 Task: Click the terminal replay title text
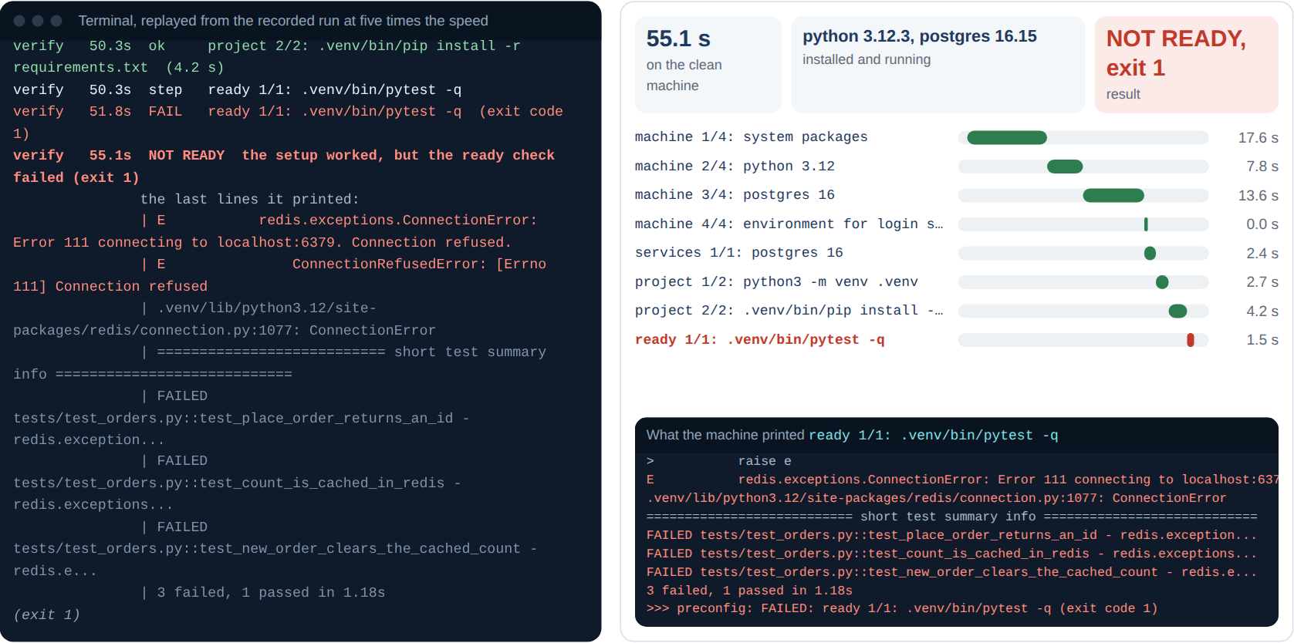[x=283, y=21]
